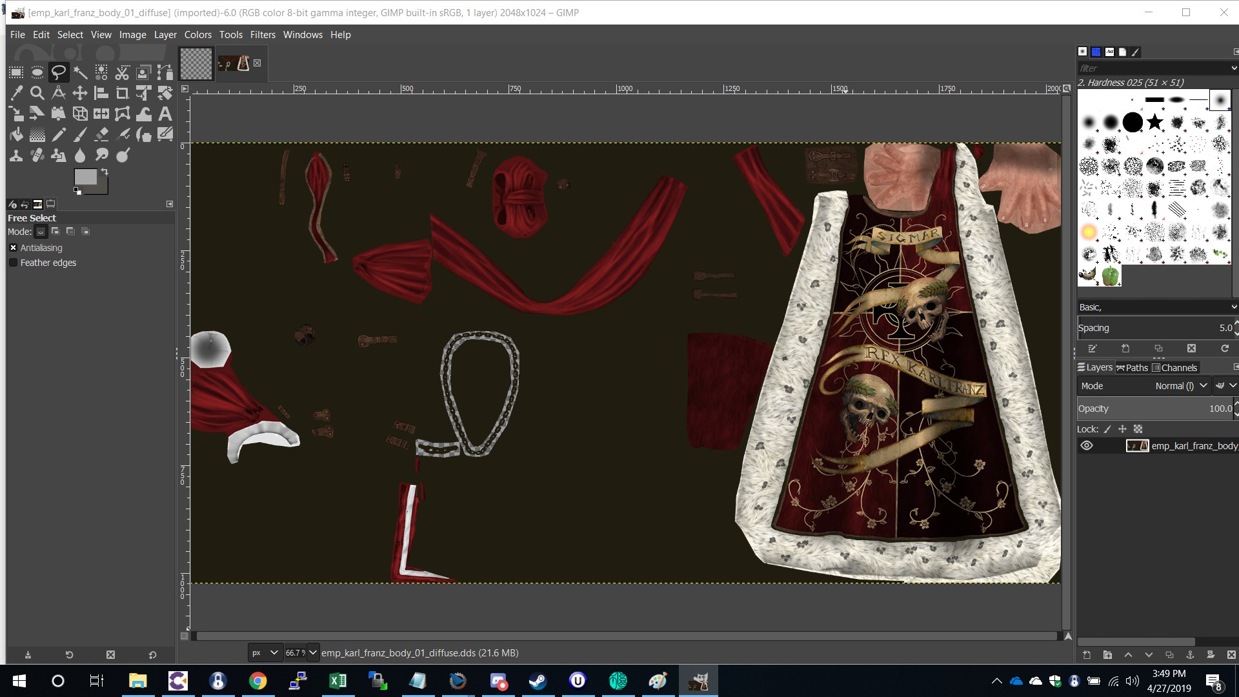
Task: Choose the Crop tool
Action: pyautogui.click(x=123, y=93)
